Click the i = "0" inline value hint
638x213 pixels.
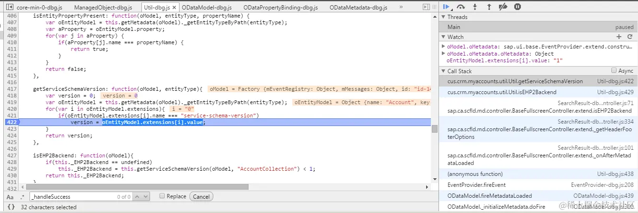[183, 109]
